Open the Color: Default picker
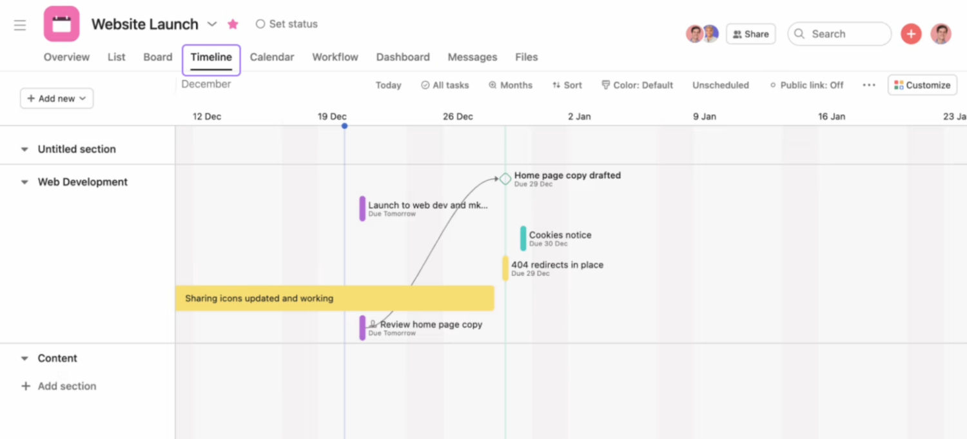The width and height of the screenshot is (967, 439). click(x=636, y=84)
